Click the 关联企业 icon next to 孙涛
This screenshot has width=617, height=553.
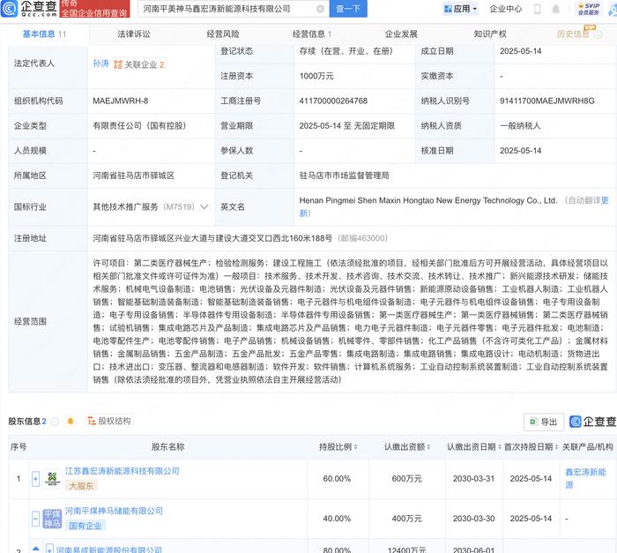117,64
